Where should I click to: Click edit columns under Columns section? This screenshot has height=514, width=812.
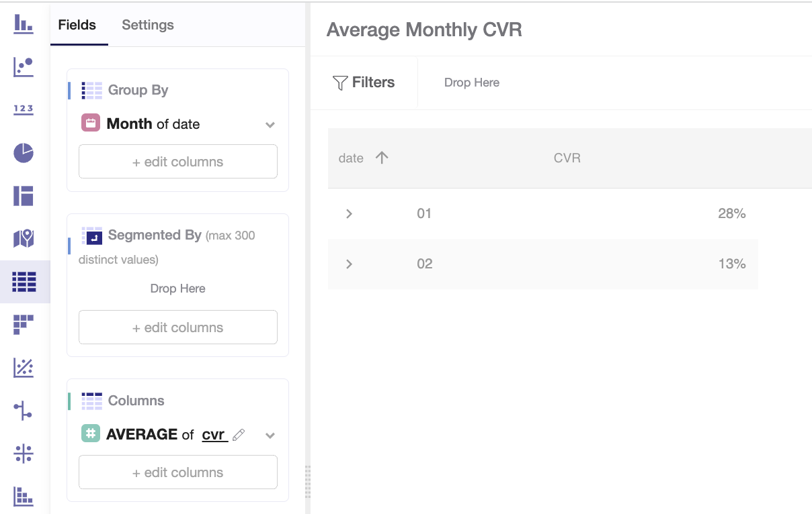[178, 472]
